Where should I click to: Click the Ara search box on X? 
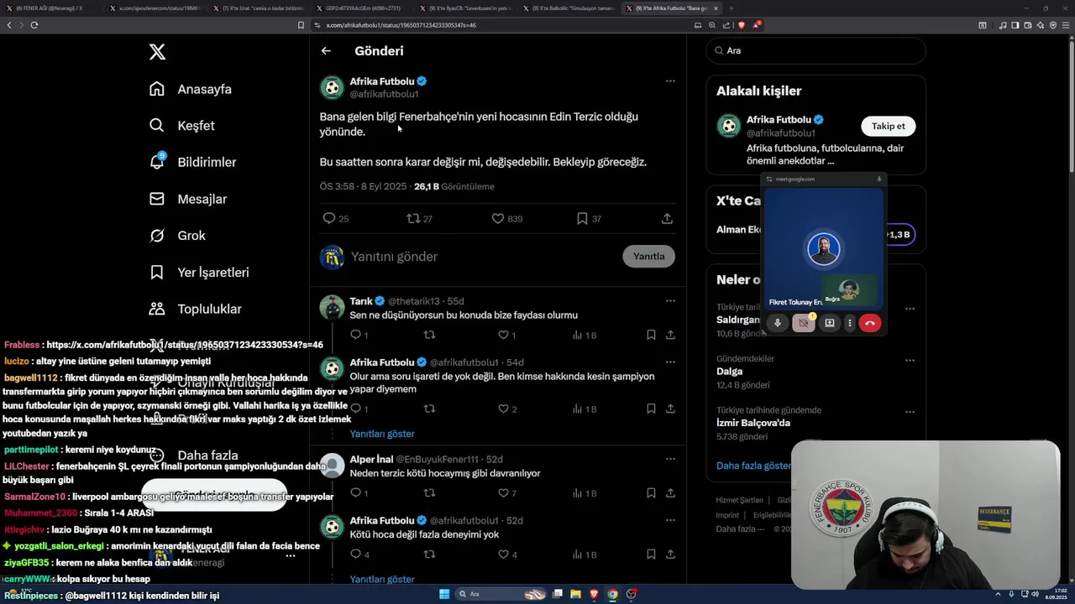815,50
